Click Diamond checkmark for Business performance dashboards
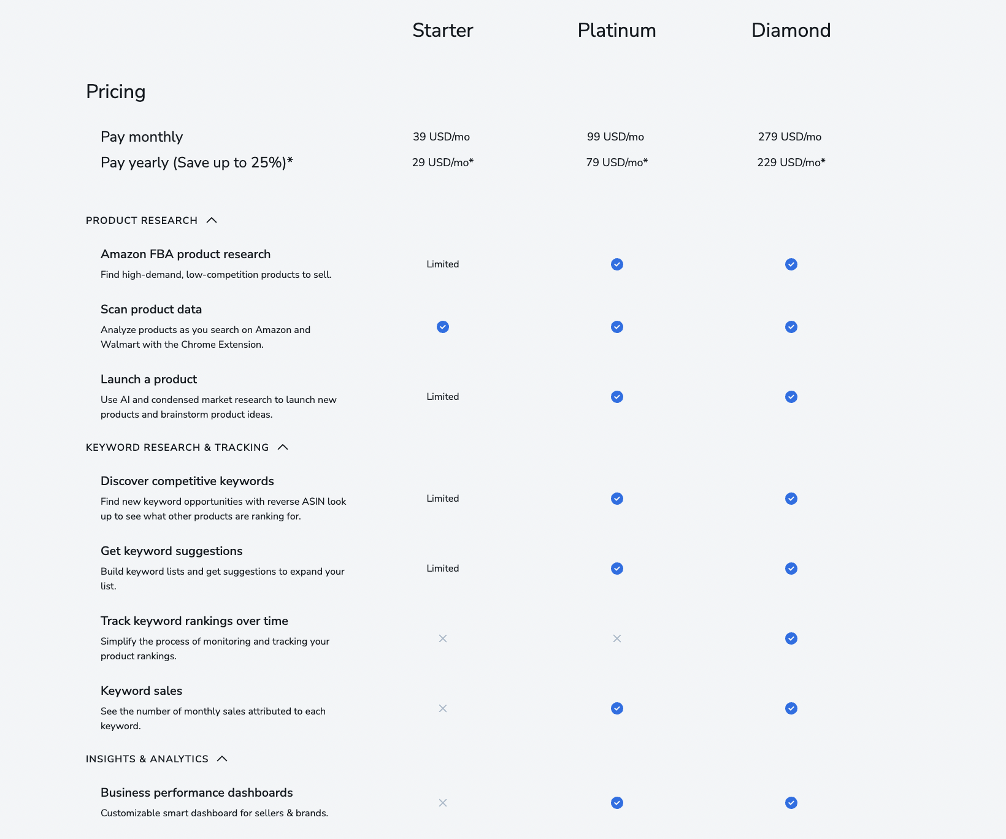The height and width of the screenshot is (839, 1006). 791,803
